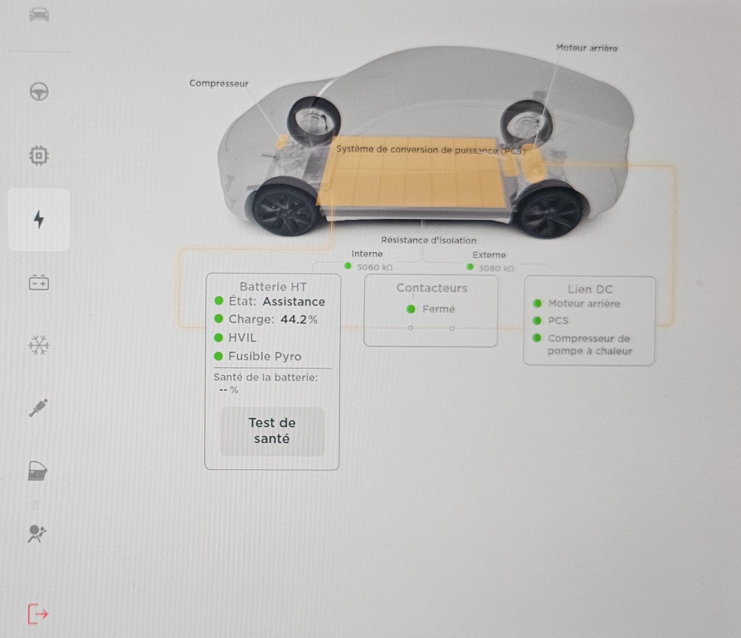
Task: Click Moteur arrière in Lien DC panel
Action: (x=576, y=304)
